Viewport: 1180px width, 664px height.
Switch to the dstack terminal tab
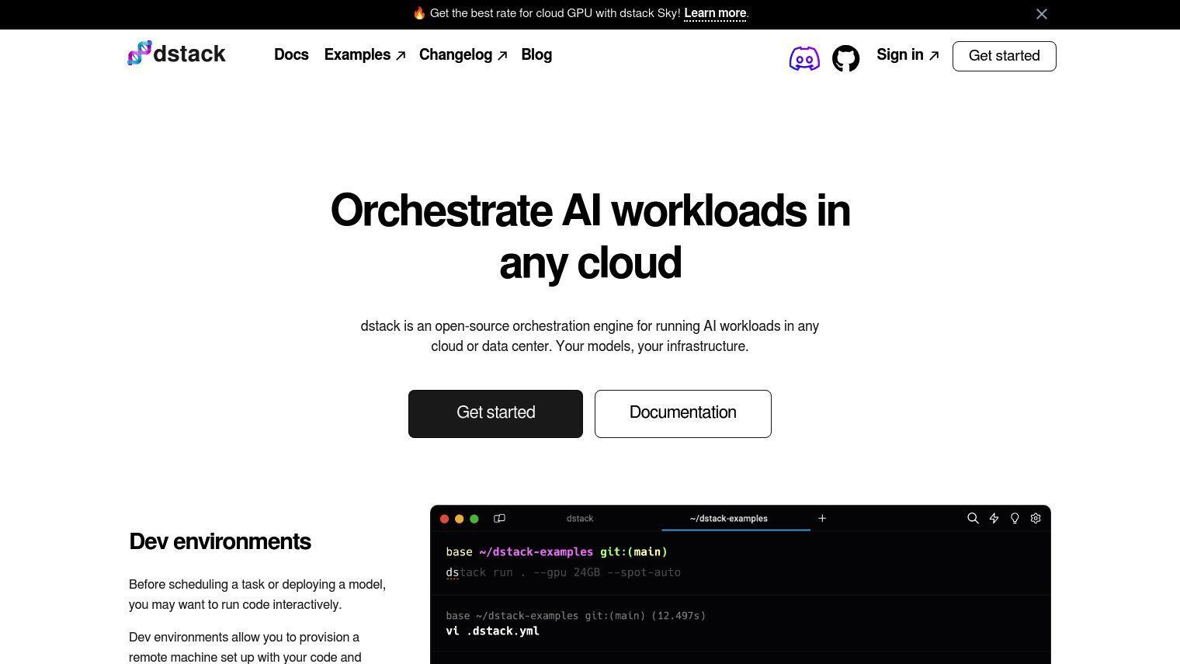[x=580, y=518]
